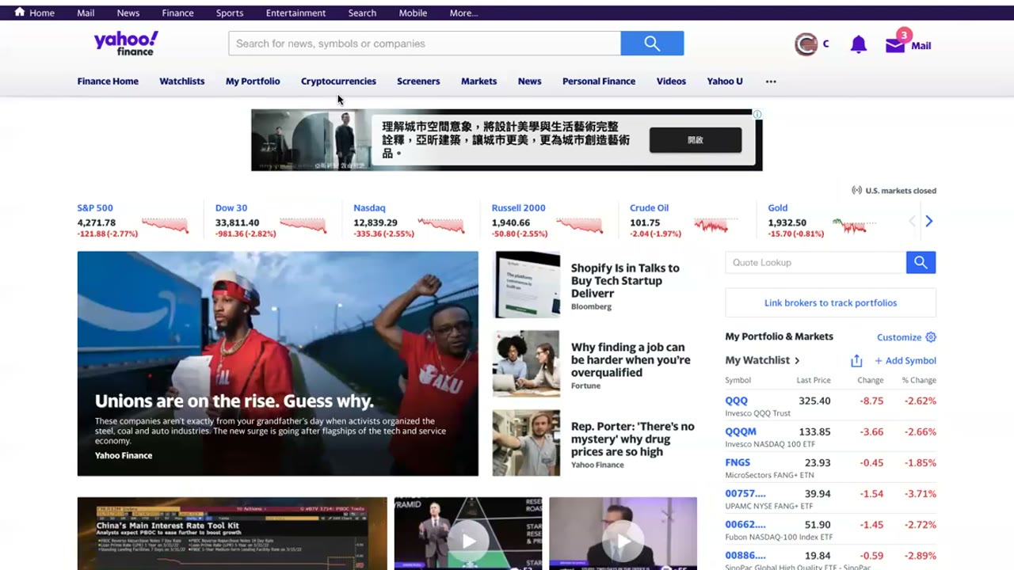Screen dimensions: 1014x570
Task: Click the Yahoo U navigation item
Action: click(x=725, y=82)
